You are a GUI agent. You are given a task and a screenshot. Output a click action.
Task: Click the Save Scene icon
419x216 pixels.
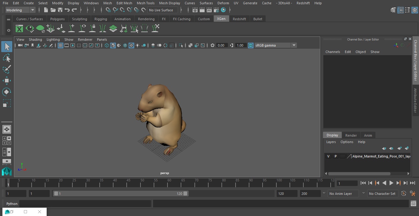(60, 10)
